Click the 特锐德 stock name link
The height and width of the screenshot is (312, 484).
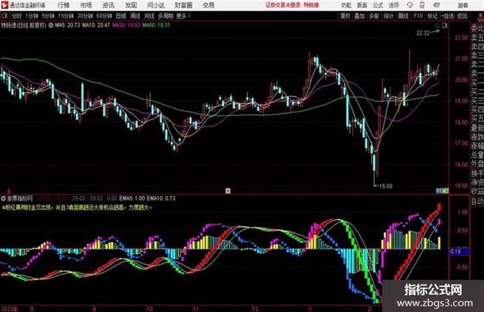click(x=311, y=5)
